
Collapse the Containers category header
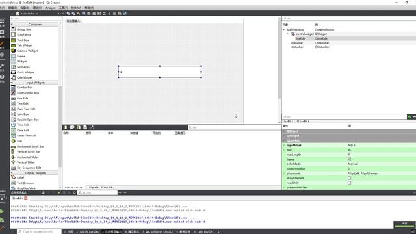[35, 25]
